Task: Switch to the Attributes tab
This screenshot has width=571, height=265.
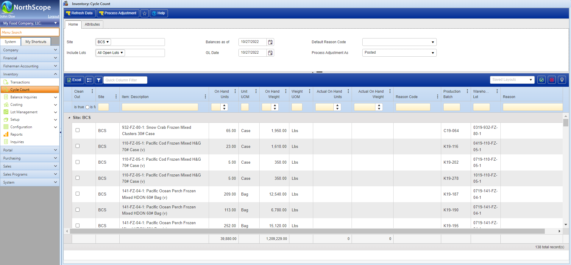Action: [92, 24]
